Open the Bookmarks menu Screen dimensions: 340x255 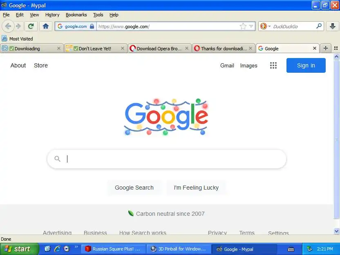coord(76,15)
